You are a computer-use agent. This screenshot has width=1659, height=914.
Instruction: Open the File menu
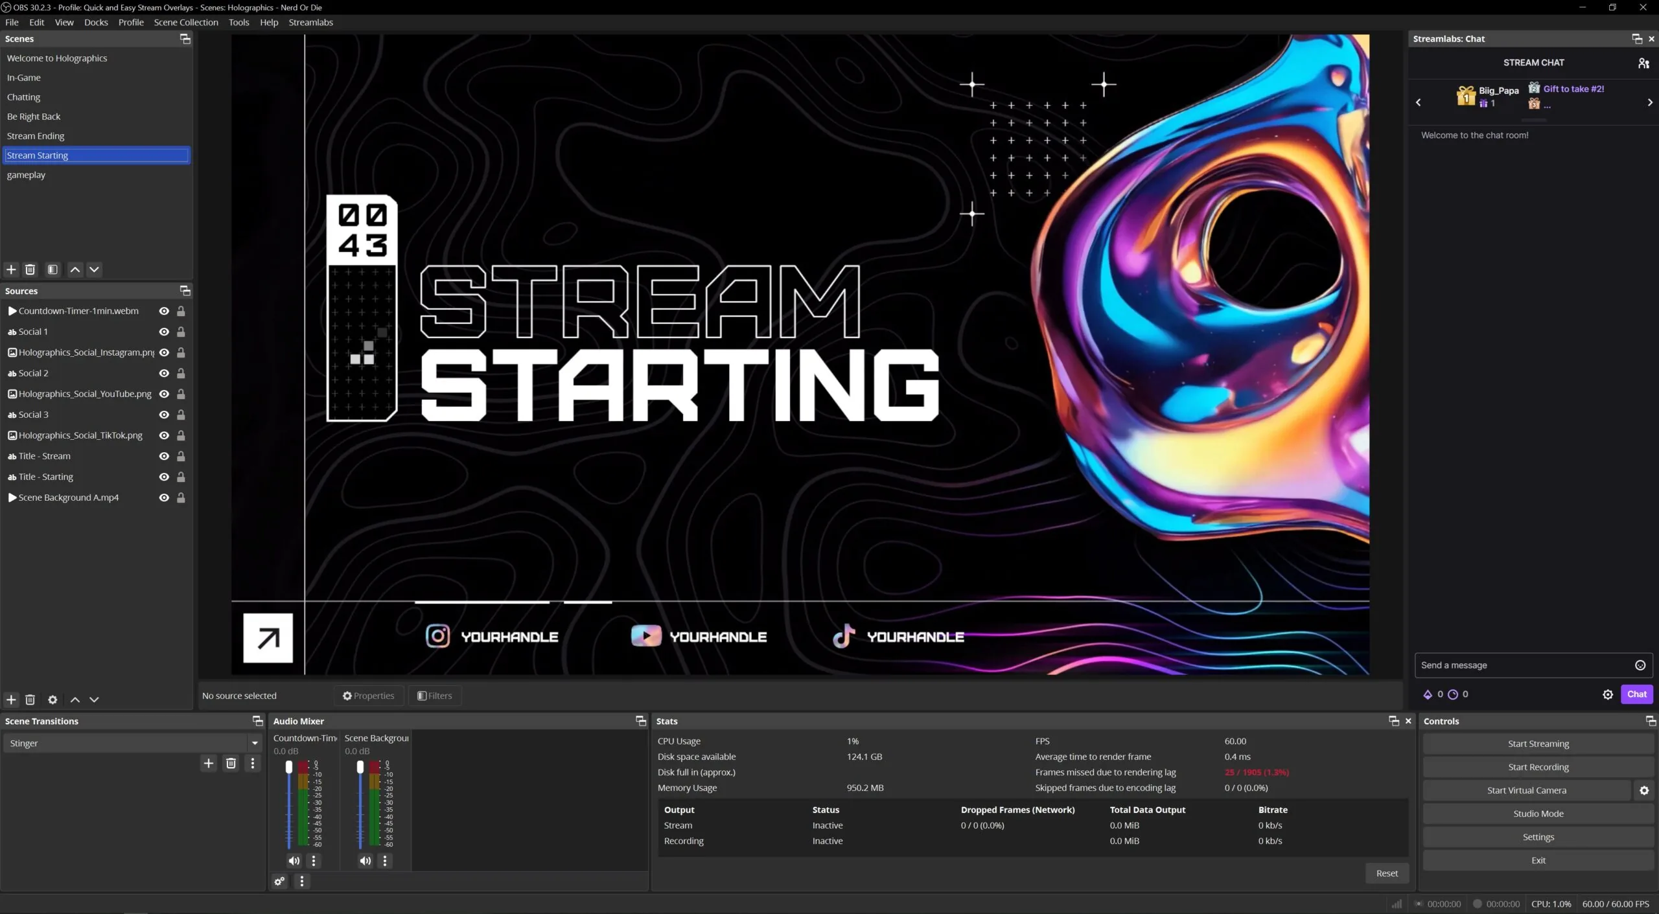(x=12, y=22)
